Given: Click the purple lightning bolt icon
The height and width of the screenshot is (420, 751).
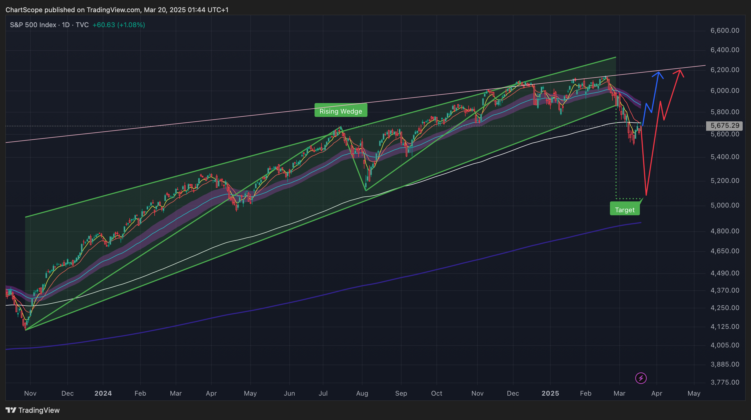Looking at the screenshot, I should pyautogui.click(x=641, y=378).
